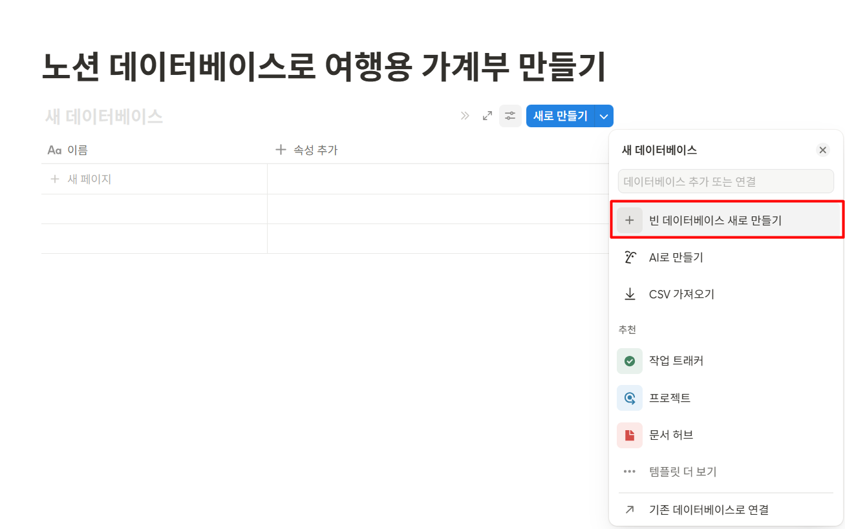Click 새 페이지 to add a row
Image resolution: width=845 pixels, height=529 pixels.
[80, 178]
